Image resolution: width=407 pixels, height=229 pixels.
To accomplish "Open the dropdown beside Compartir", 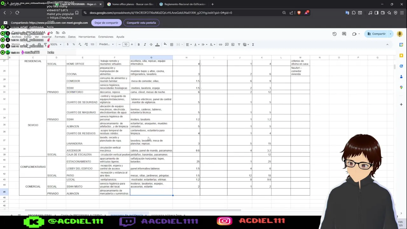I will [390, 34].
